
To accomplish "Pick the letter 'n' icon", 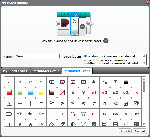I will pos(105,103).
